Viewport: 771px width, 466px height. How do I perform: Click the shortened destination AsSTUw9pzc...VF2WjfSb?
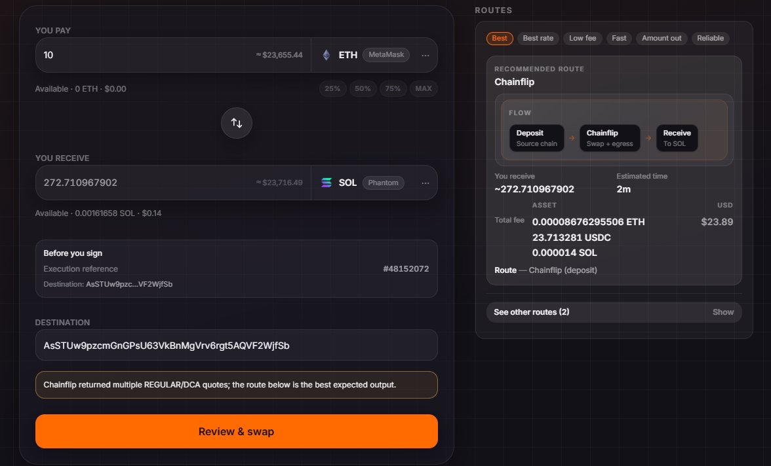point(129,284)
